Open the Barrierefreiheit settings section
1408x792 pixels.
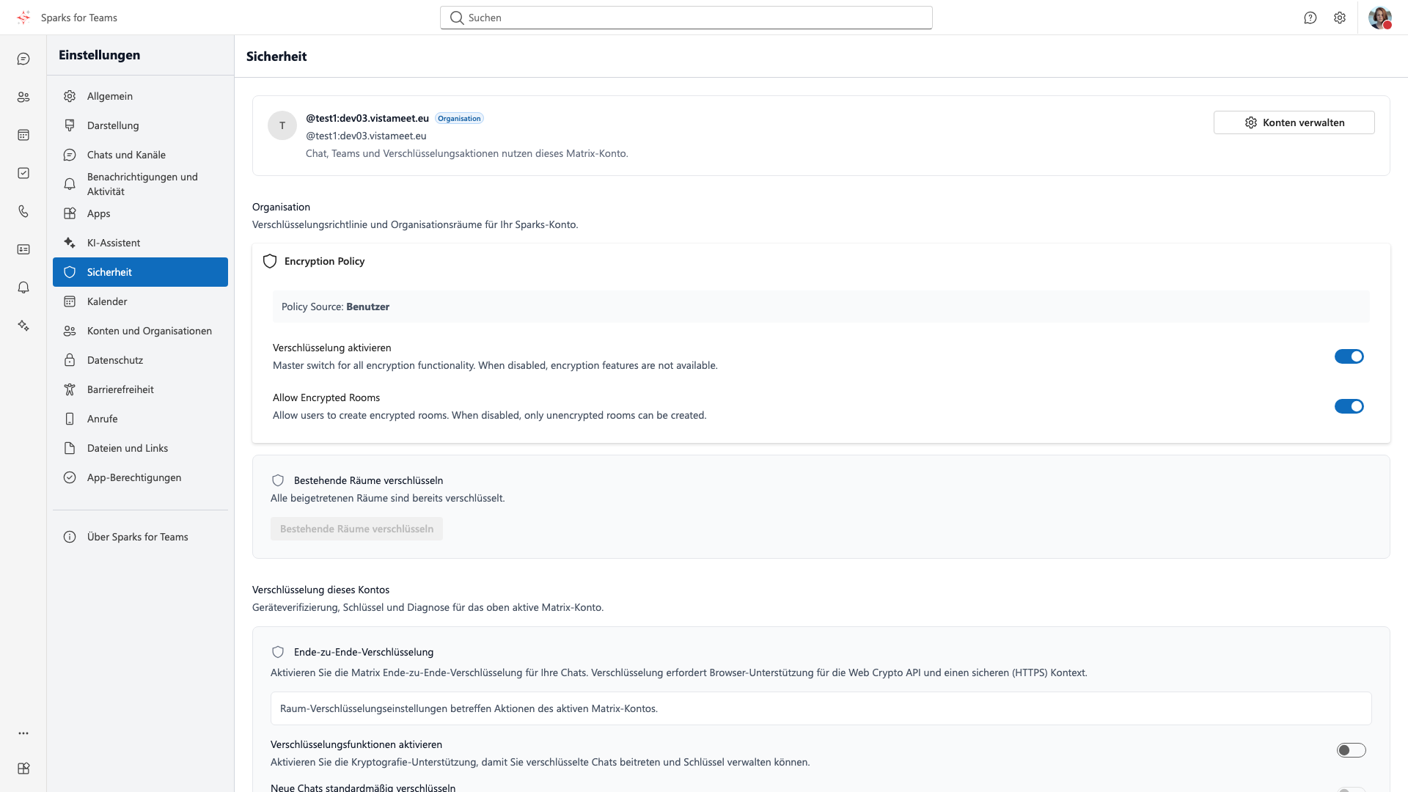tap(140, 389)
